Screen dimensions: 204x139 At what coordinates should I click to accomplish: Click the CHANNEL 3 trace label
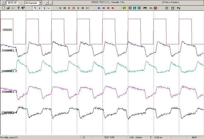pyautogui.click(x=9, y=92)
